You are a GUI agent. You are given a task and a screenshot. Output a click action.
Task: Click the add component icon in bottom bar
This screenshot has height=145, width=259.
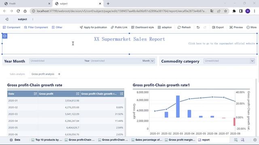(x=236, y=140)
